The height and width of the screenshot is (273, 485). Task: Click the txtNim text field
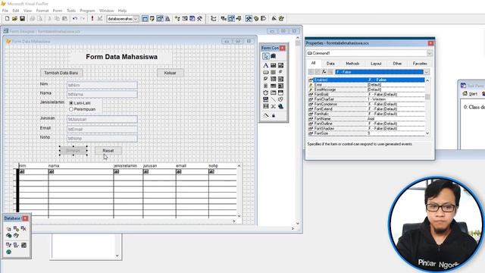click(x=102, y=85)
